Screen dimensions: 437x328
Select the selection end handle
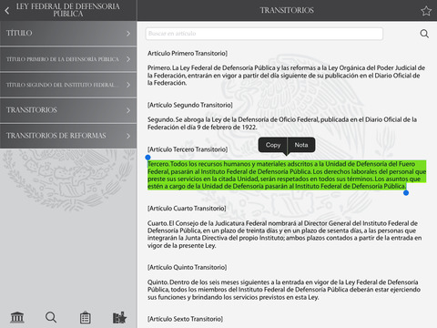406,193
